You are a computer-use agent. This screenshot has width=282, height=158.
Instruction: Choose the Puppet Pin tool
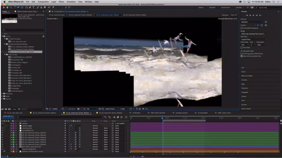[54, 7]
